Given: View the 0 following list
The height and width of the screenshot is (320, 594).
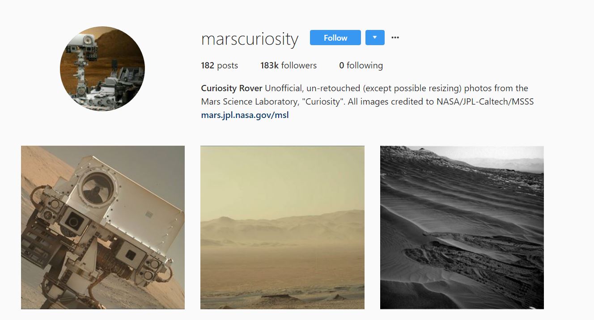Looking at the screenshot, I should pyautogui.click(x=361, y=65).
